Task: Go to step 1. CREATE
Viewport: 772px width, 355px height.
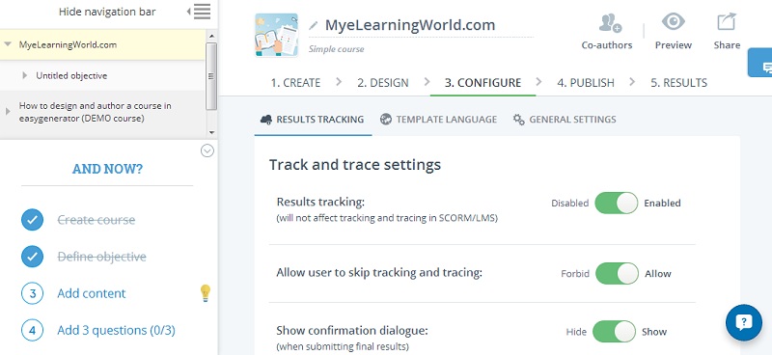Action: [295, 83]
